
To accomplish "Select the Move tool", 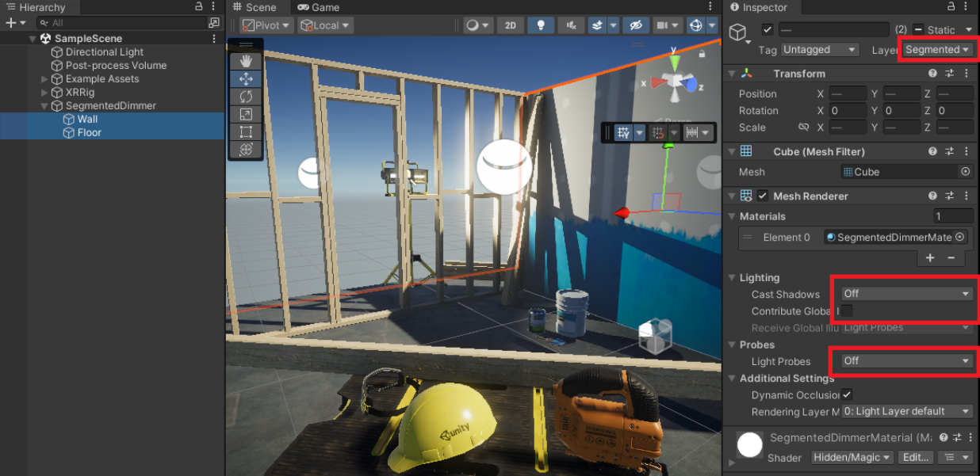I will pyautogui.click(x=246, y=78).
